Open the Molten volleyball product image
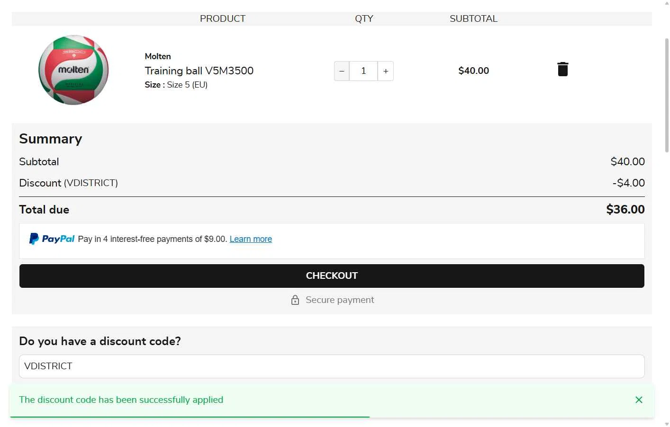670x427 pixels. [x=73, y=70]
